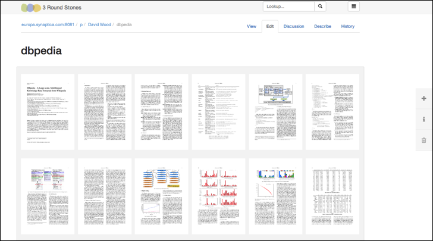Open the second page thumbnail in first row
The width and height of the screenshot is (433, 241).
point(105,112)
